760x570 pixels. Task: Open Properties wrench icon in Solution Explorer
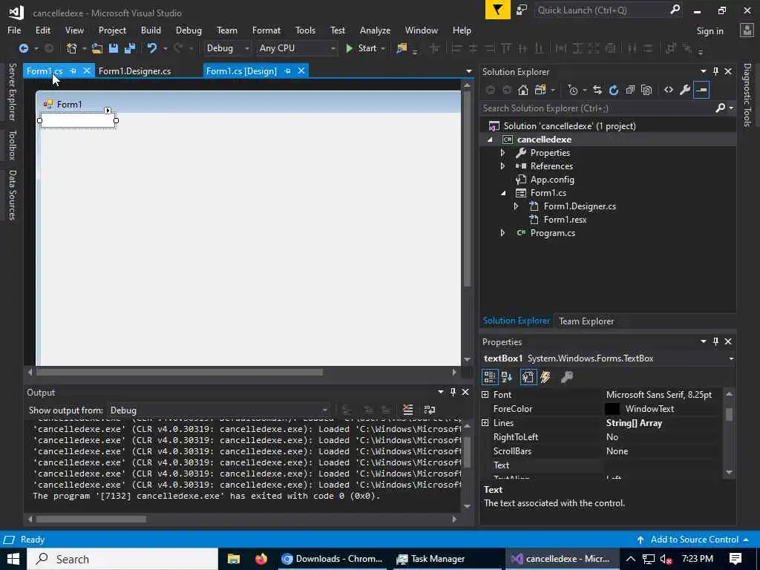coord(685,90)
